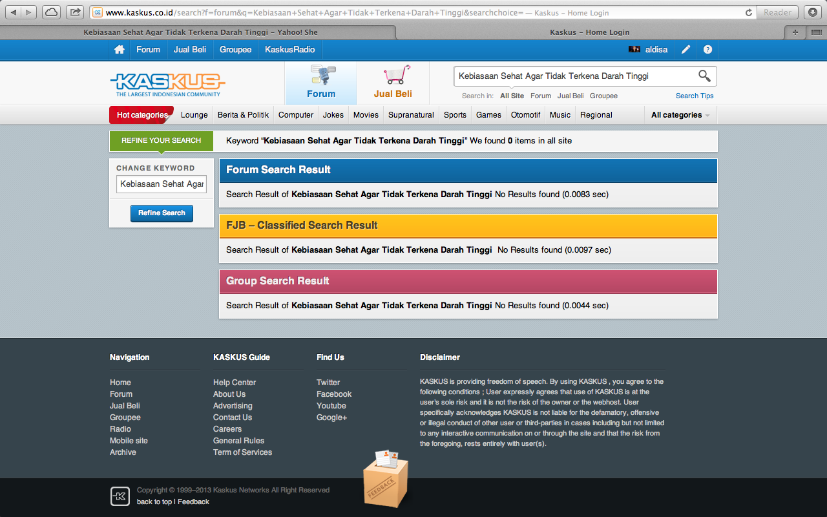
Task: Go forward with Safari's forward arrow
Action: click(x=30, y=12)
